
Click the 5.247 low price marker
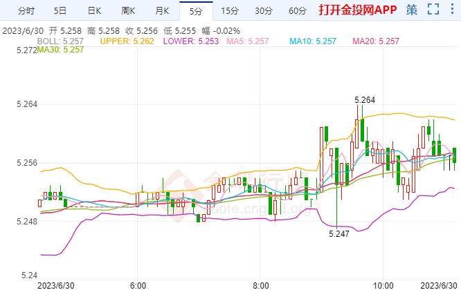339,234
